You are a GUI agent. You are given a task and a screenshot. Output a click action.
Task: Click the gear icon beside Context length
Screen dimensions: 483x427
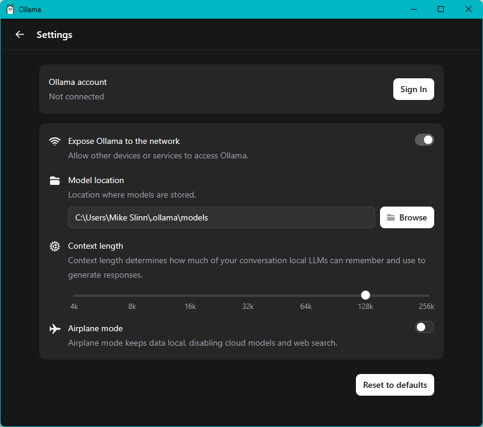55,246
